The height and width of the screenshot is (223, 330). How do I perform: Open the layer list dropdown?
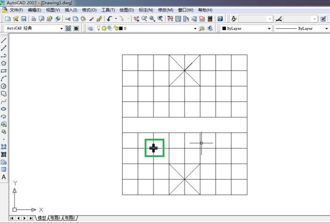195,29
